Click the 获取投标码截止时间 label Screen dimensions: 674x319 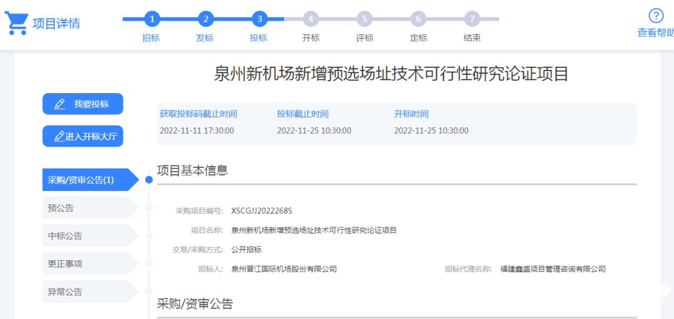198,114
